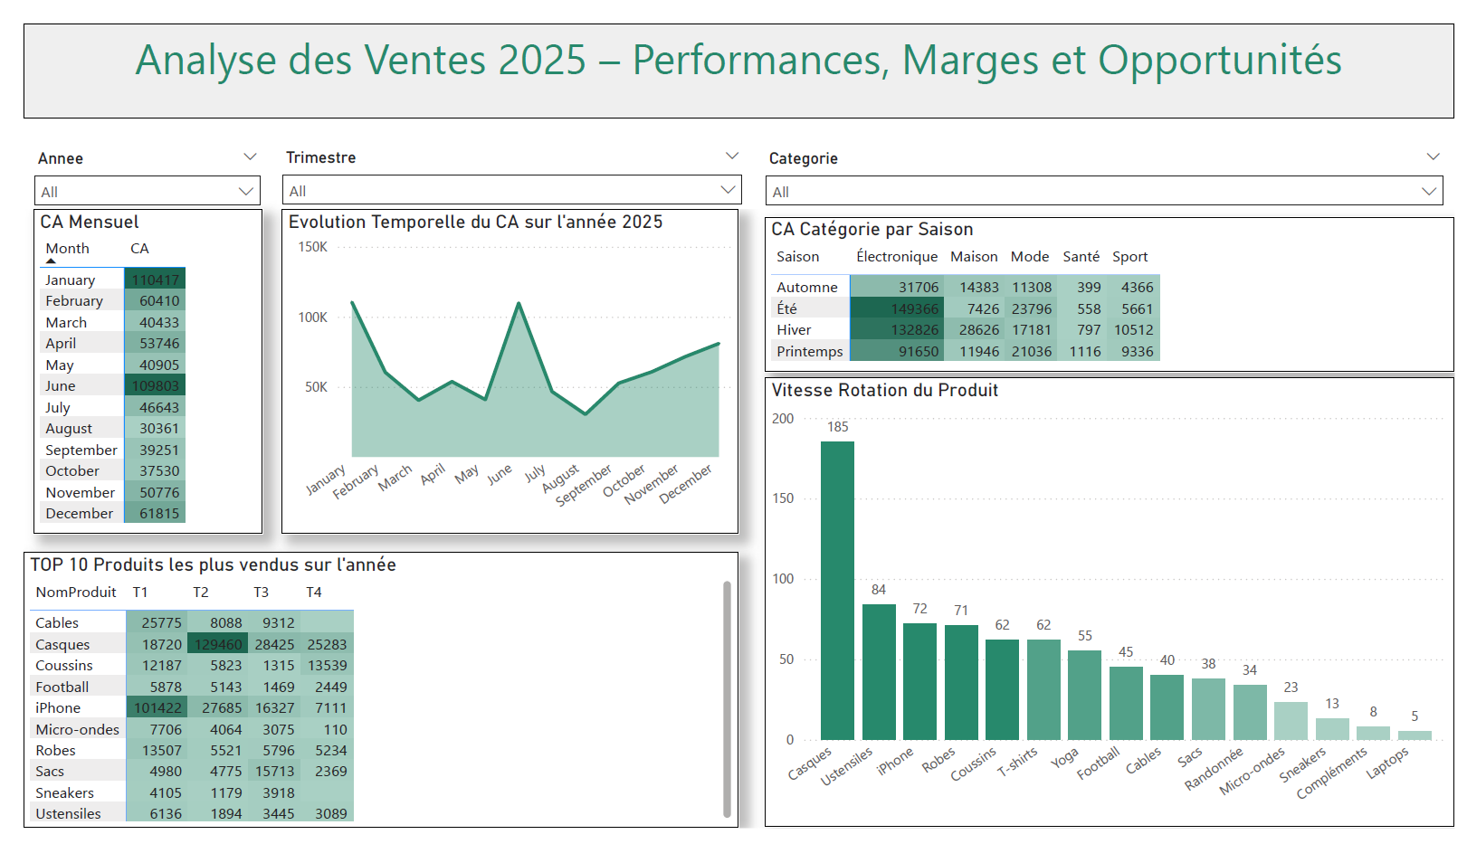Collapse the Annee slicer with its header chevron
Screen dimensions: 1467x844
tap(251, 156)
